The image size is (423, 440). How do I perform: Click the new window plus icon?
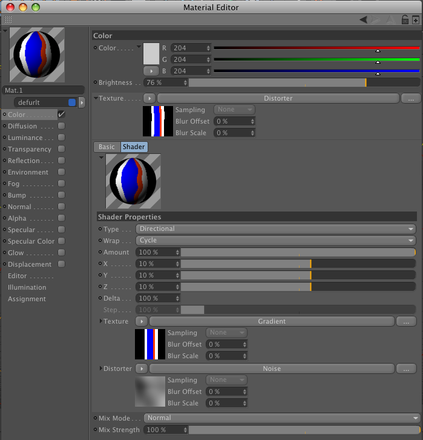[x=416, y=20]
